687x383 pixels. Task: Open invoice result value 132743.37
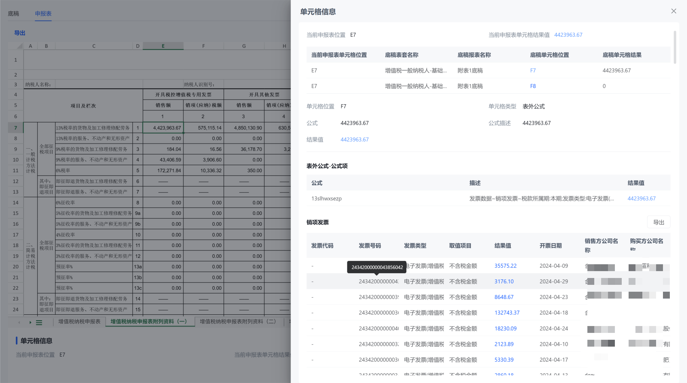(x=507, y=313)
